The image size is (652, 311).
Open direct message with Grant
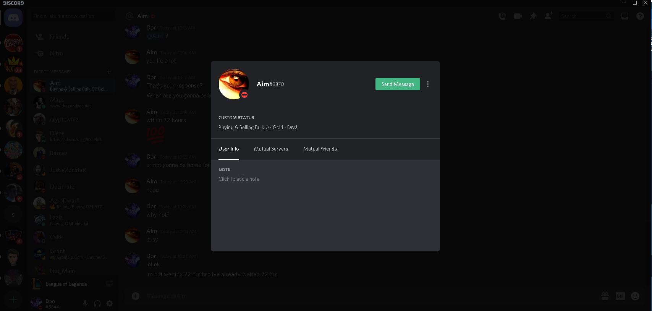click(x=73, y=254)
